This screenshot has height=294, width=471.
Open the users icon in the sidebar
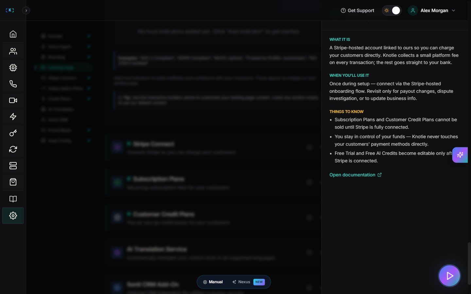pos(13,51)
